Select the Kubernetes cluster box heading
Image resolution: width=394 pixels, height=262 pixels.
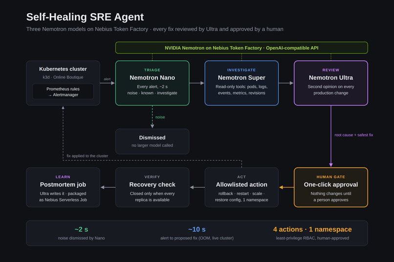[63, 69]
